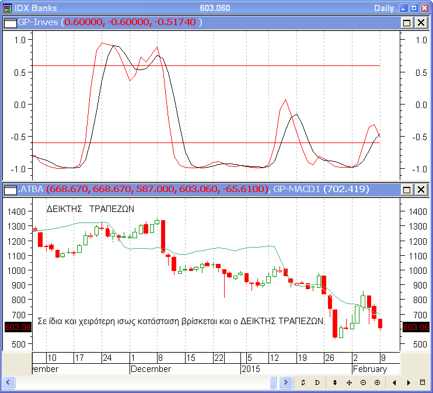Maximize the IDX Banks chart window
Screen dimensions: 433x393
[x=414, y=8]
